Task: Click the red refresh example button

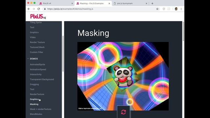Action: (123, 112)
